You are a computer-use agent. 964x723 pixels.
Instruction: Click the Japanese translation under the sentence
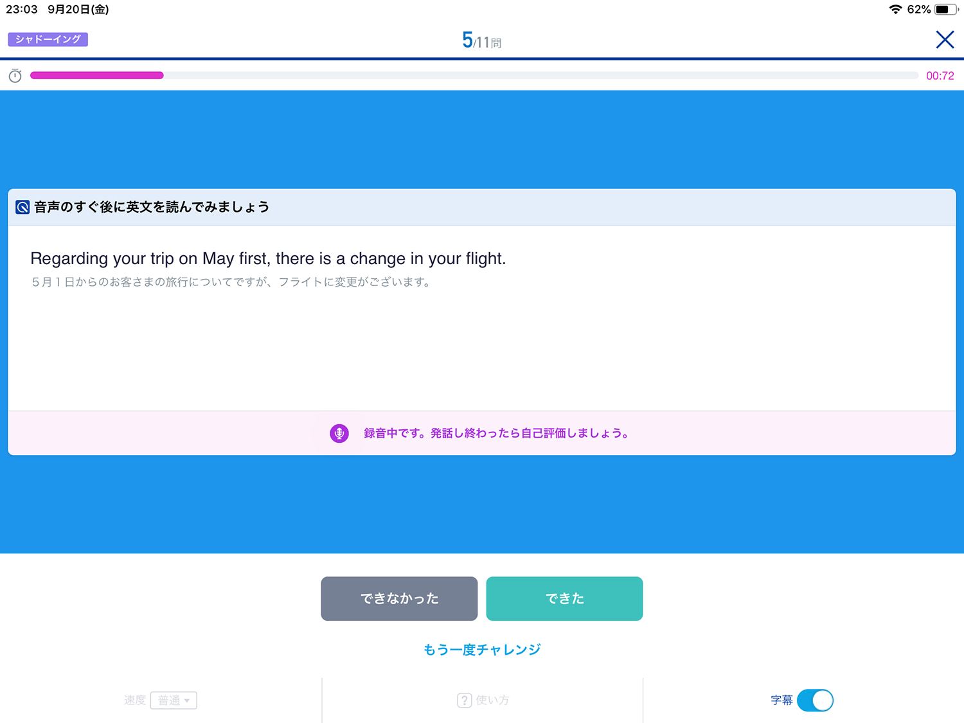click(231, 282)
